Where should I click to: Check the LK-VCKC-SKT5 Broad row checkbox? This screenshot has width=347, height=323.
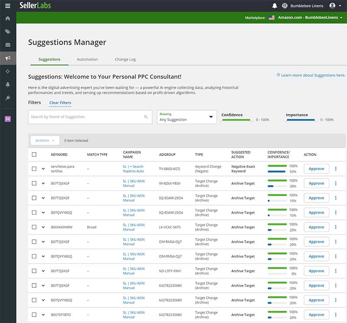[x=34, y=227]
